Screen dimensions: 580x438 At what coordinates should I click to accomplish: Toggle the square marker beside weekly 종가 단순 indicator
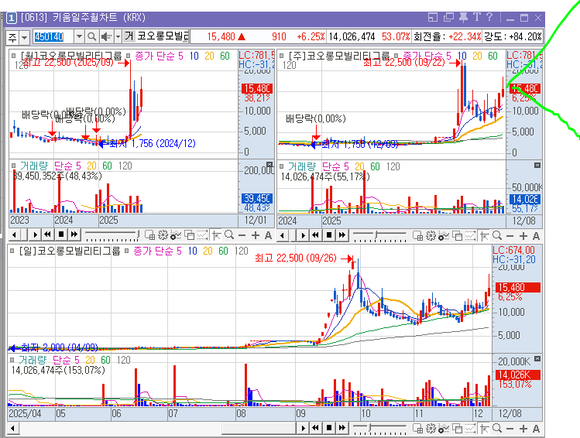coord(396,56)
